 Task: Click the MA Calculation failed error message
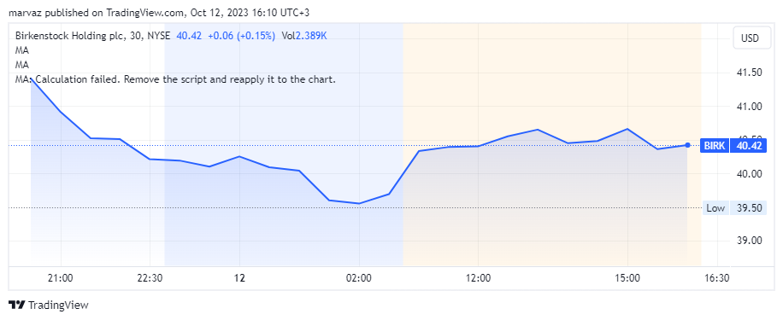(175, 79)
